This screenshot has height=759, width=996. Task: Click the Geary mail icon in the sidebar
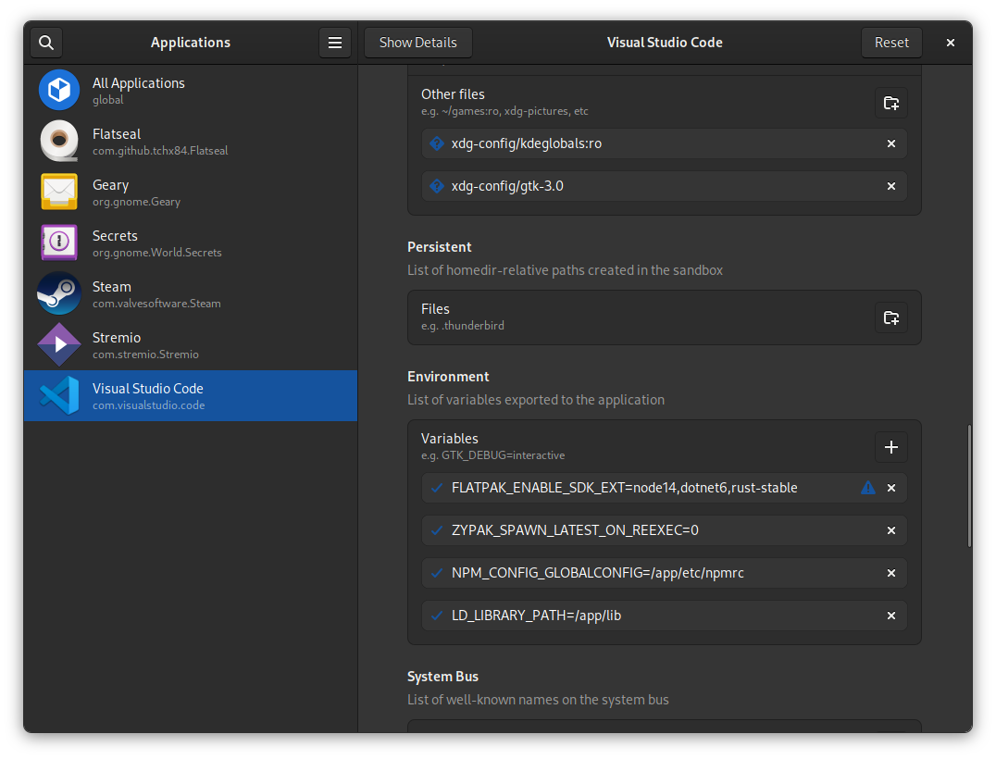click(x=58, y=192)
